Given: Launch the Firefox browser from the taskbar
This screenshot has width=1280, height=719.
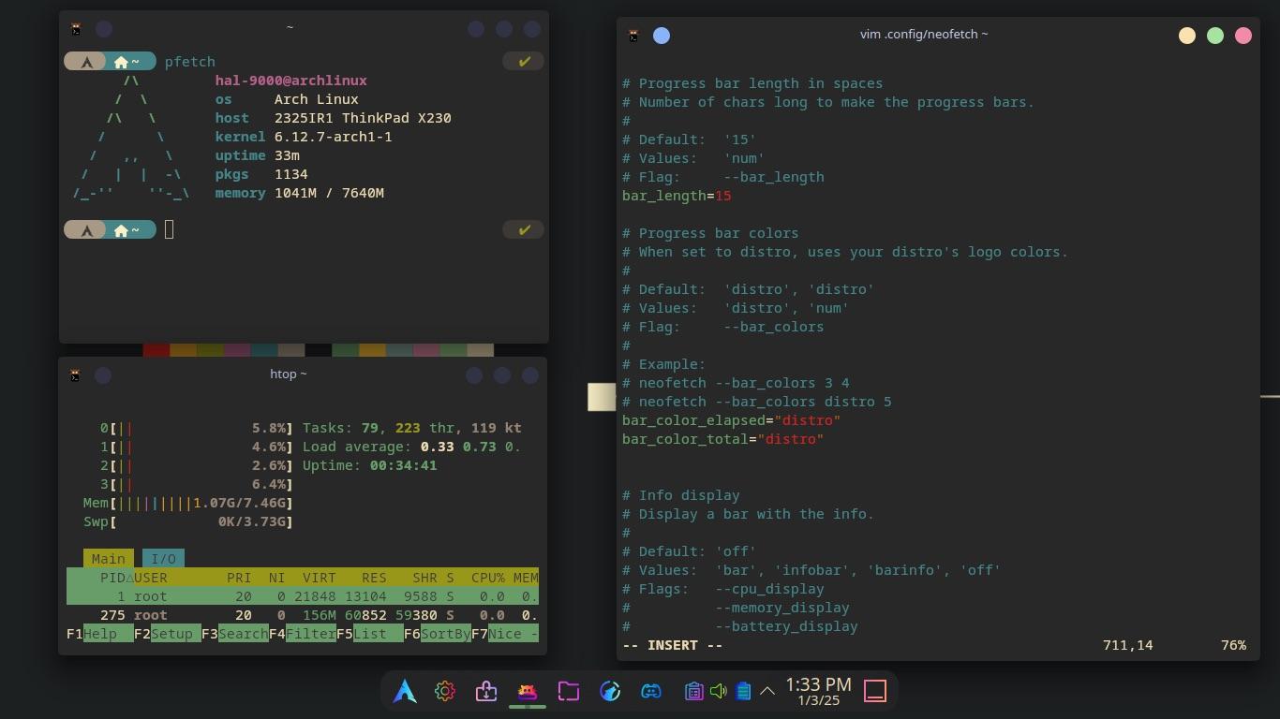Looking at the screenshot, I should point(609,691).
